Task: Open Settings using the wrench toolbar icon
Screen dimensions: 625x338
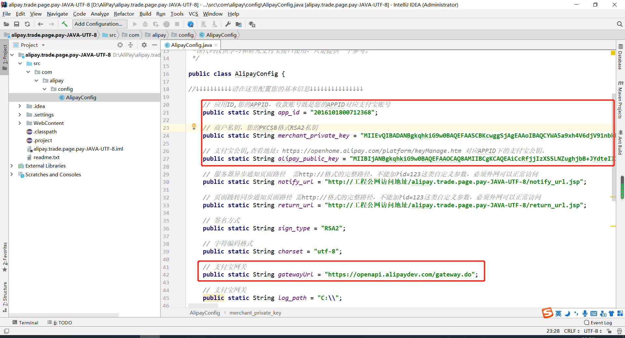Action: coord(228,24)
